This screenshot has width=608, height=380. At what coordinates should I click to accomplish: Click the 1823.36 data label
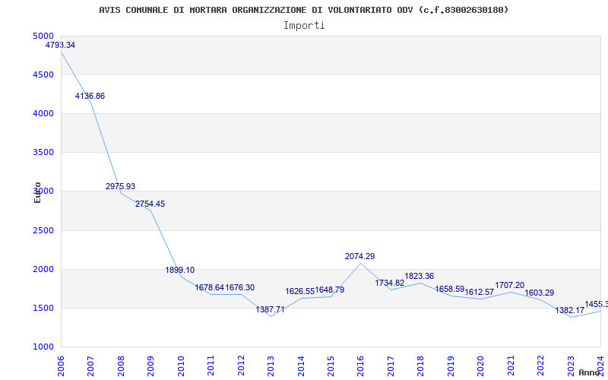click(420, 277)
